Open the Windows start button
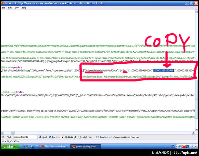 pyautogui.click(x=10, y=146)
